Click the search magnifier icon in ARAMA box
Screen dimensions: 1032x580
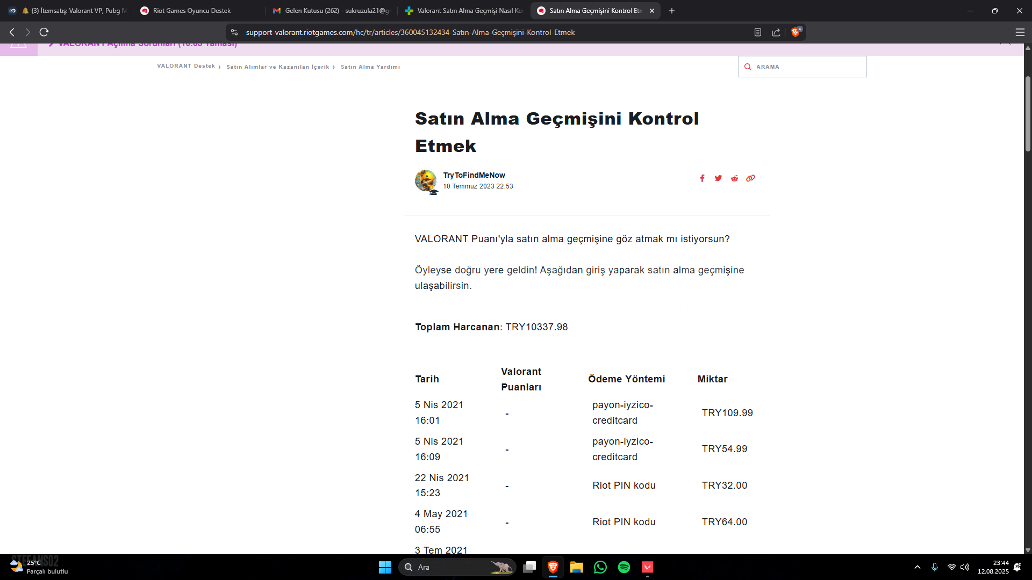[x=748, y=67]
